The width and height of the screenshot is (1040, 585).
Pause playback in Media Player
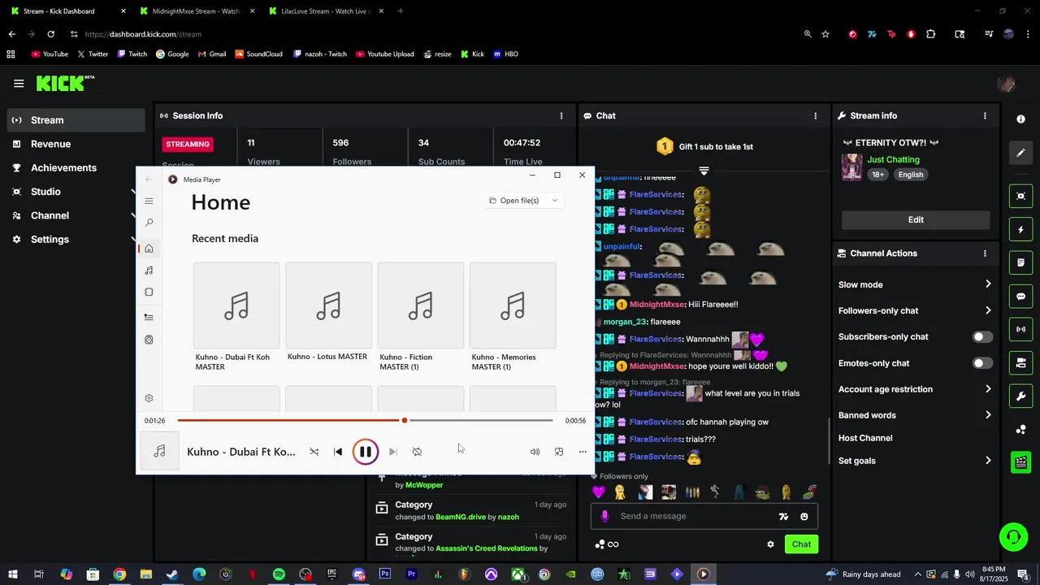pyautogui.click(x=366, y=452)
